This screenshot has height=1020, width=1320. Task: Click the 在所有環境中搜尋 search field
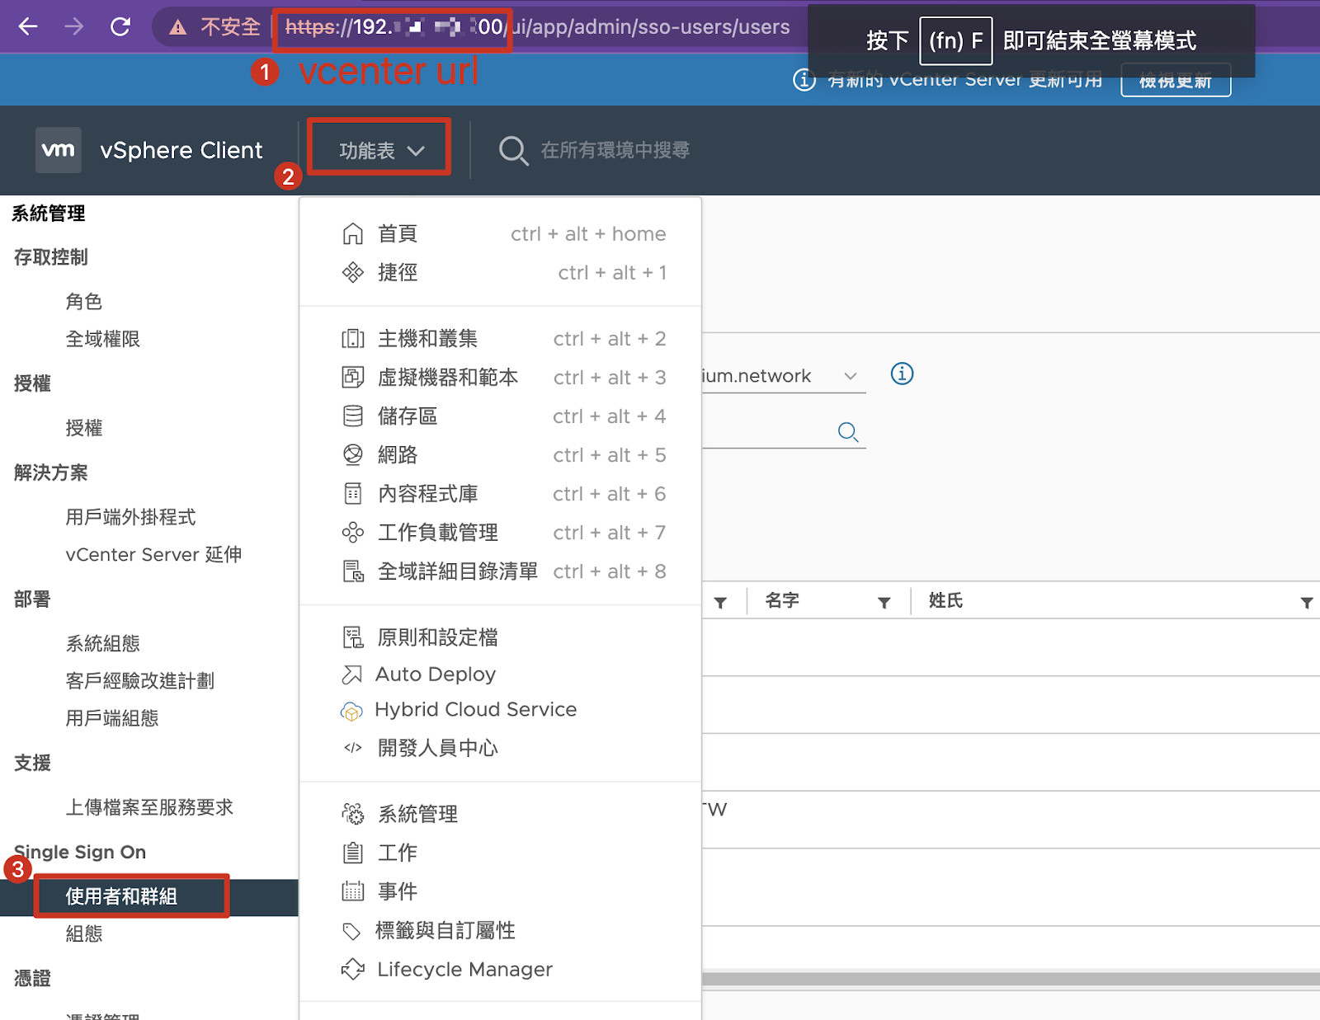coord(615,150)
